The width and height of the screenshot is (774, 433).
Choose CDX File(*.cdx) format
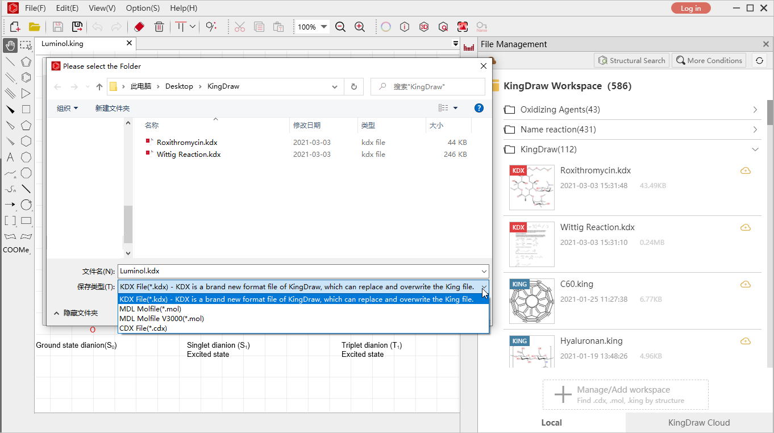[x=303, y=328]
